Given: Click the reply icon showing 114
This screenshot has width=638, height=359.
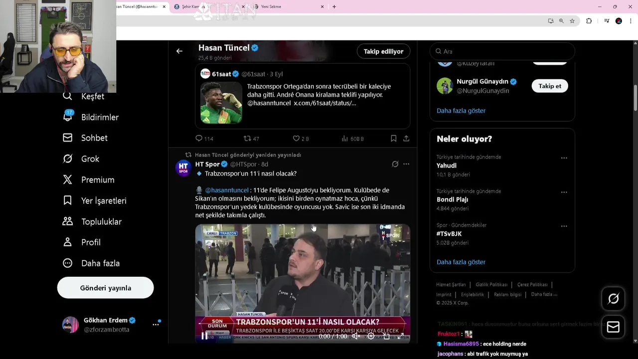Looking at the screenshot, I should [204, 139].
